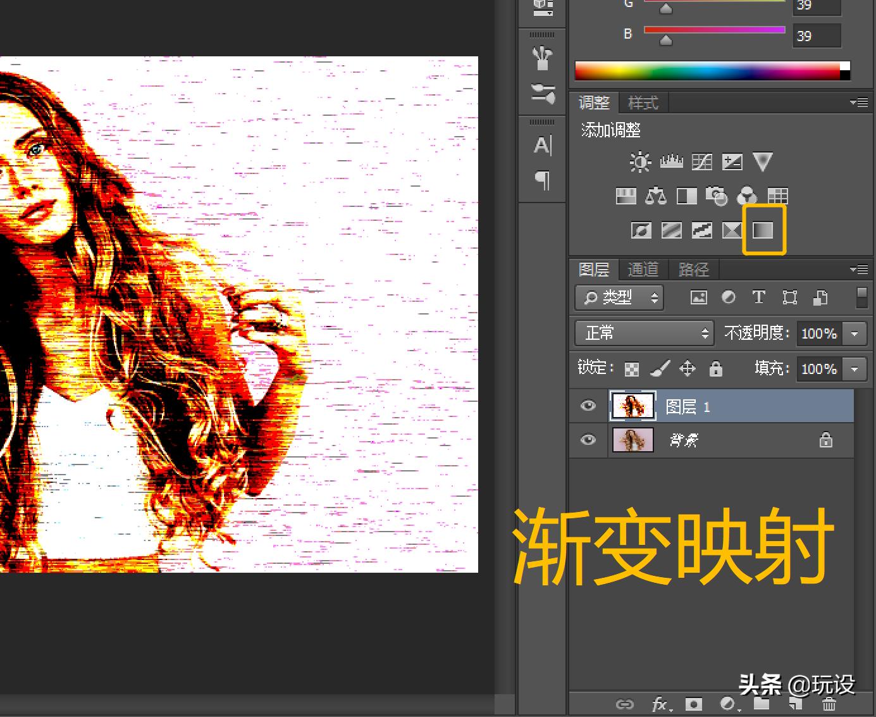Add a Curves adjustment
This screenshot has width=876, height=717.
click(701, 162)
